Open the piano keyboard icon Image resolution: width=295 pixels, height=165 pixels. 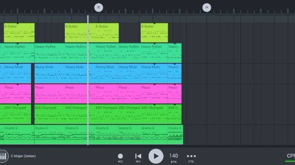(3, 156)
